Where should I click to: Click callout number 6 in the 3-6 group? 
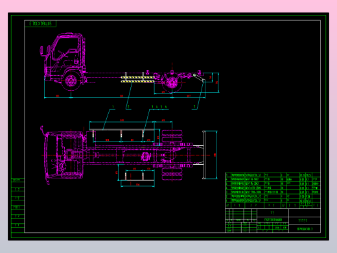(x=166, y=107)
